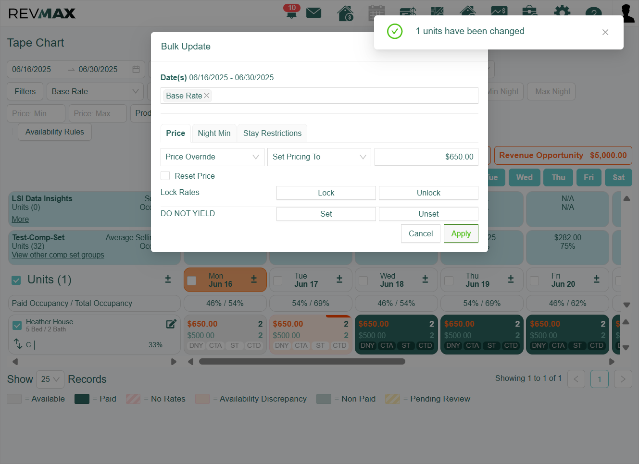Click plus-minus icon on Tue Jun 17

click(339, 279)
